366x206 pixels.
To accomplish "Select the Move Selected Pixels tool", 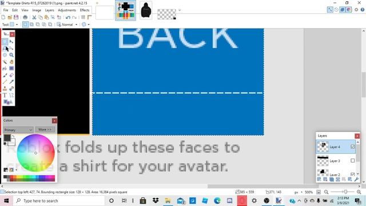I will [11, 42].
